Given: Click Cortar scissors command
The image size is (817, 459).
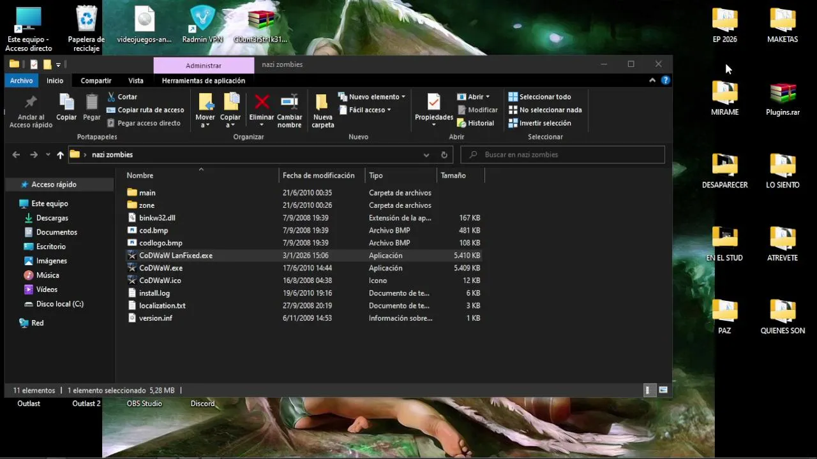Looking at the screenshot, I should tap(122, 97).
